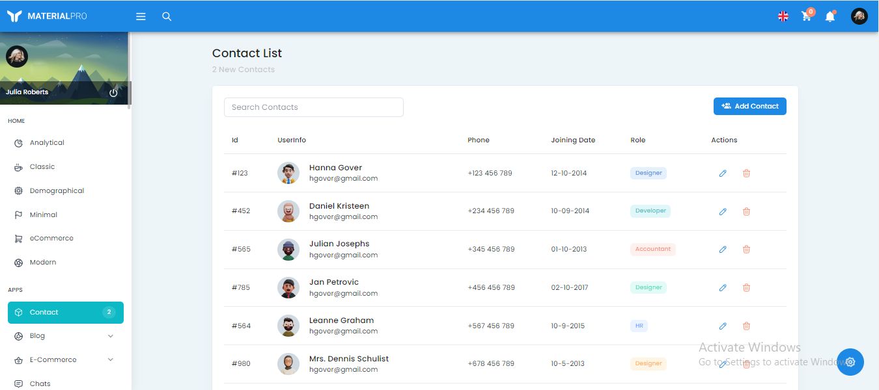Click Mrs. Dennis Schulist's avatar
The image size is (879, 390).
[x=288, y=364]
